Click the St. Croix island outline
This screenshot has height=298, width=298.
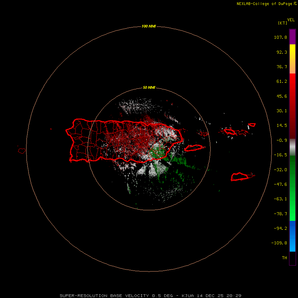(x=242, y=177)
